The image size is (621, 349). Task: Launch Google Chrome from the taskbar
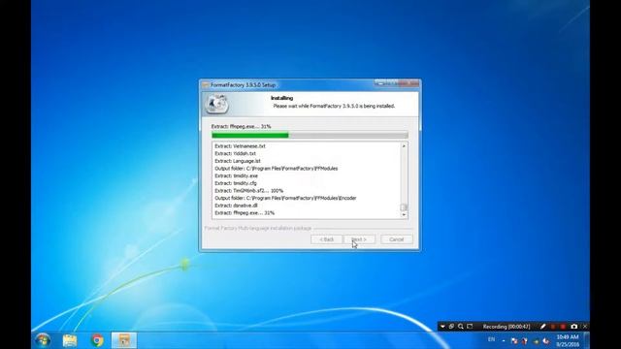click(x=97, y=340)
